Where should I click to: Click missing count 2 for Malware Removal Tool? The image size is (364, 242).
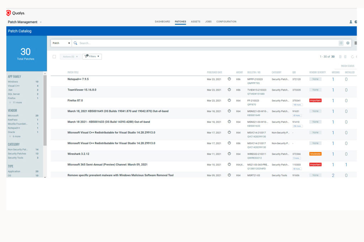point(333,175)
